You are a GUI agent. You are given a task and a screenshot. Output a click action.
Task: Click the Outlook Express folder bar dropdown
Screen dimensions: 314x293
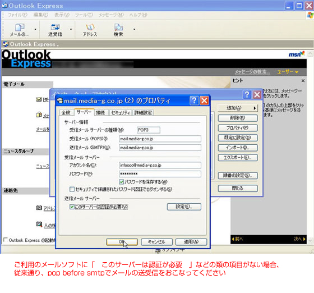[58, 46]
